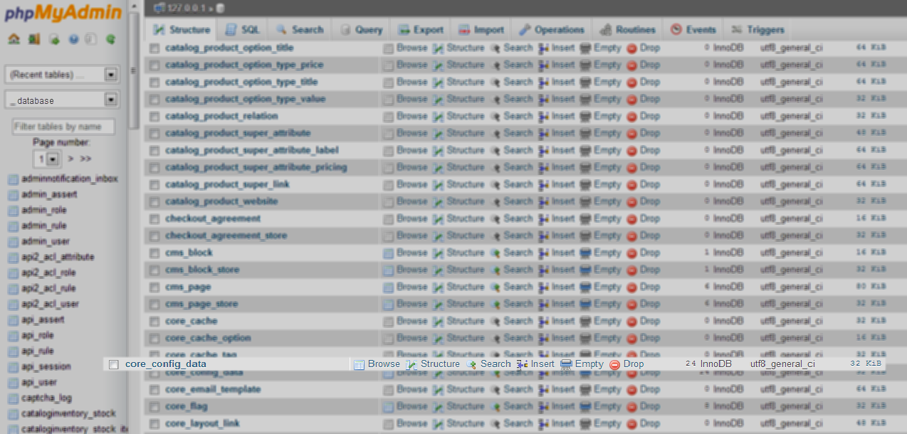Open the admin_user table in sidebar

point(46,241)
